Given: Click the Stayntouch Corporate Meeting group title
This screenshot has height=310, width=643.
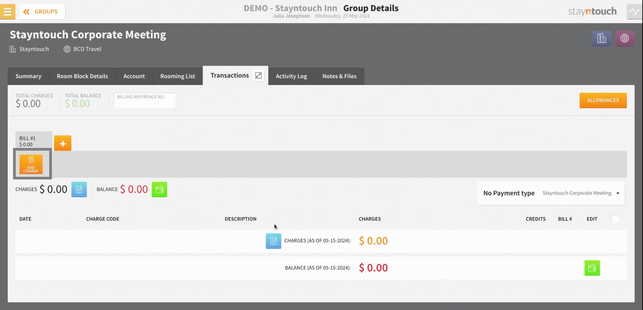Looking at the screenshot, I should click(x=88, y=35).
